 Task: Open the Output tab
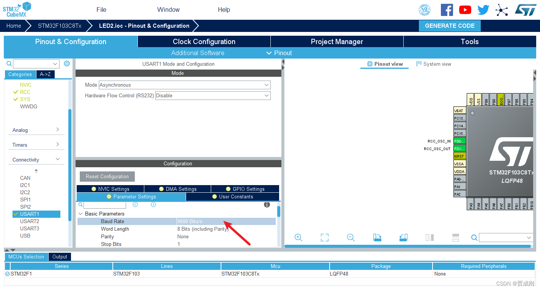coord(60,257)
